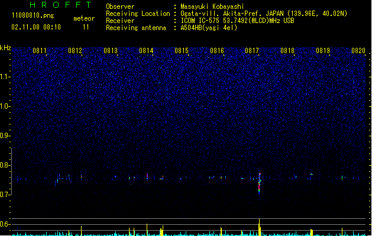
Task: Click the 1.1 kHz axis label
Action: click(x=5, y=77)
